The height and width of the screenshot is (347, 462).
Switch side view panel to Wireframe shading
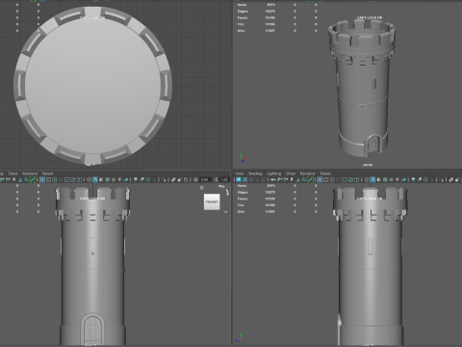(x=367, y=180)
